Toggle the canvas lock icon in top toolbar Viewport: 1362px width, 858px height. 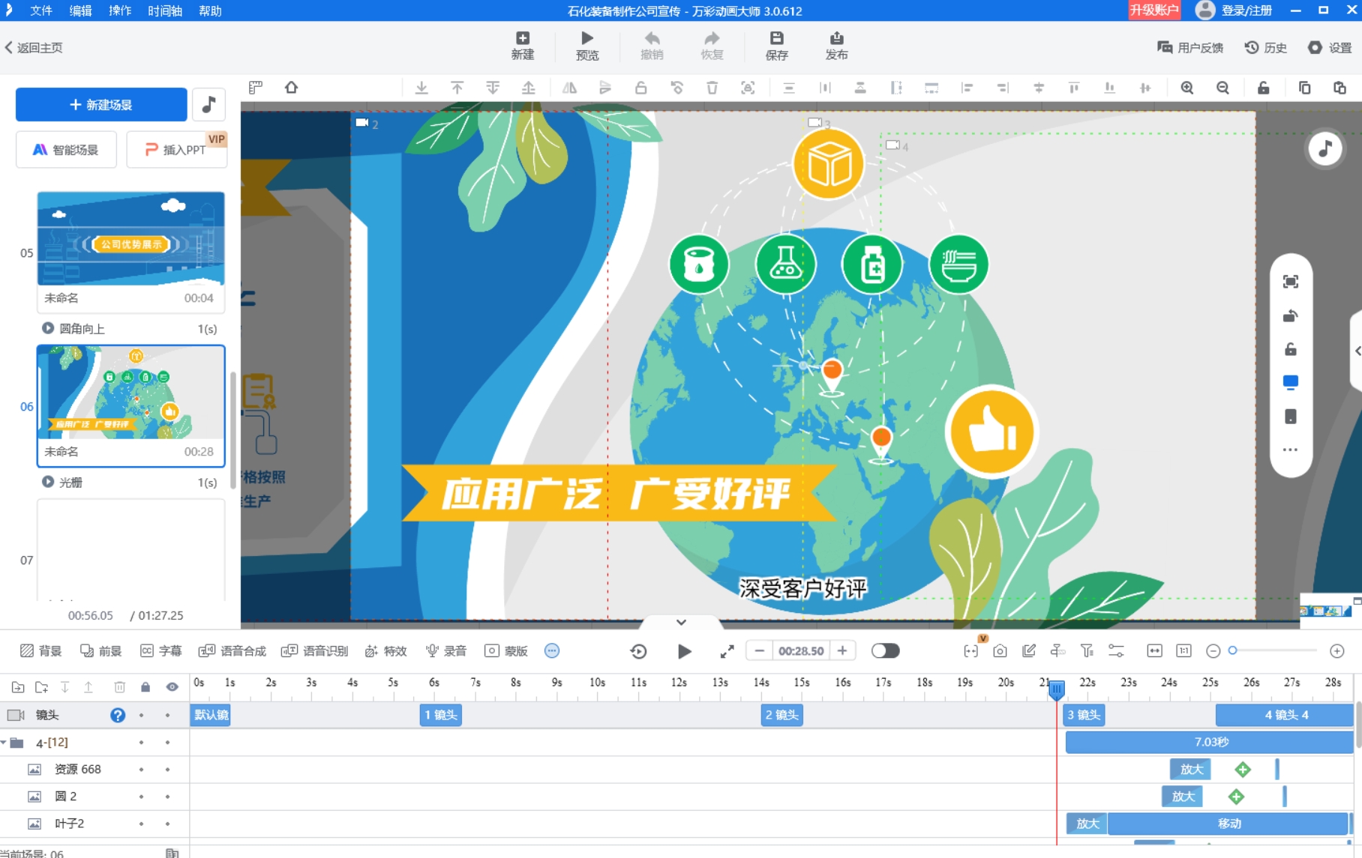(1263, 88)
